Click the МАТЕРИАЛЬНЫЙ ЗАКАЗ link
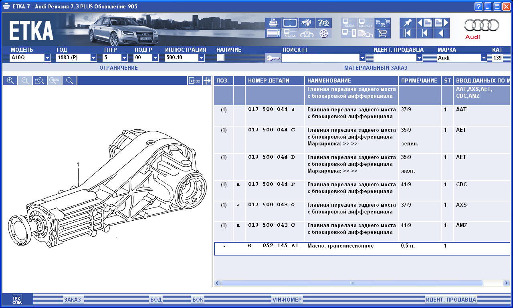 click(x=376, y=68)
